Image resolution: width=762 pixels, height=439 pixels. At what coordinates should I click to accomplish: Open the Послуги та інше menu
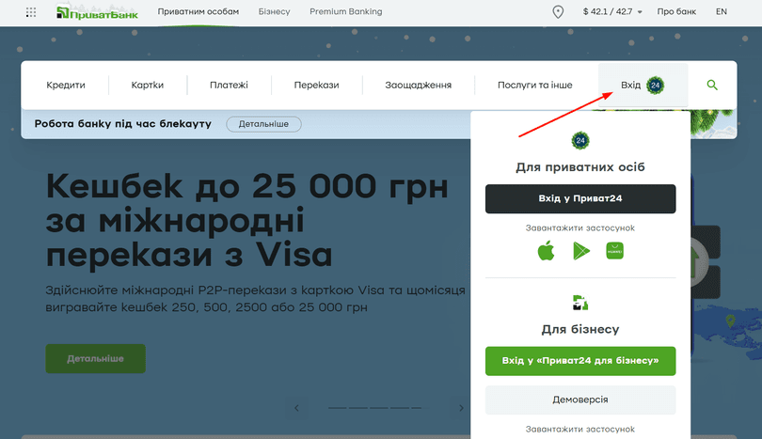pyautogui.click(x=535, y=85)
